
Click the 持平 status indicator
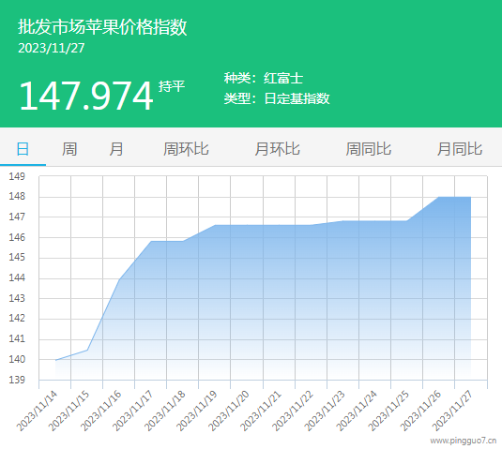(x=172, y=86)
